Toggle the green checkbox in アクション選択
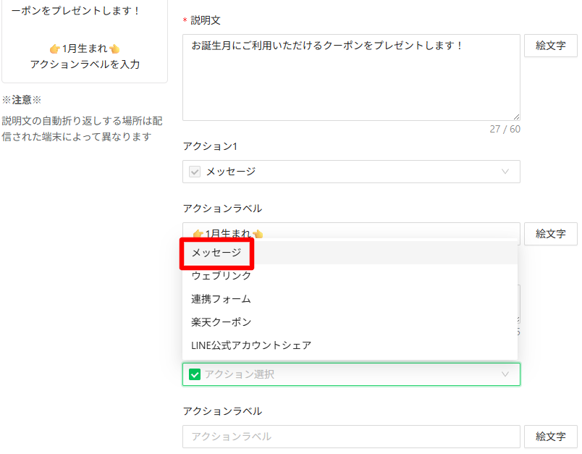This screenshot has width=582, height=454. [x=195, y=374]
